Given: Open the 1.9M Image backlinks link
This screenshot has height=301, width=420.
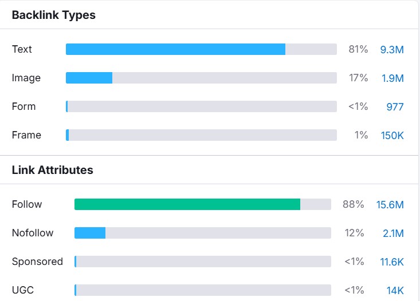Looking at the screenshot, I should coord(392,78).
